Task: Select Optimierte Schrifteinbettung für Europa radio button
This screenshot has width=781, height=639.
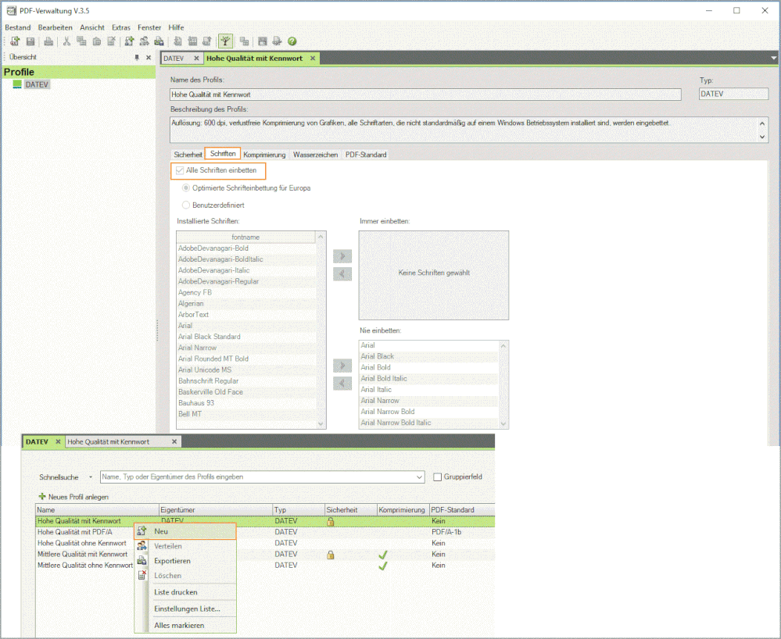Action: [186, 188]
